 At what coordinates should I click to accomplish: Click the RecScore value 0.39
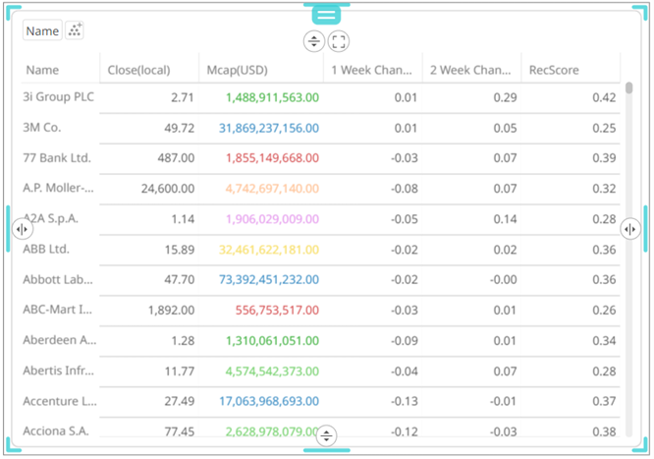(604, 158)
